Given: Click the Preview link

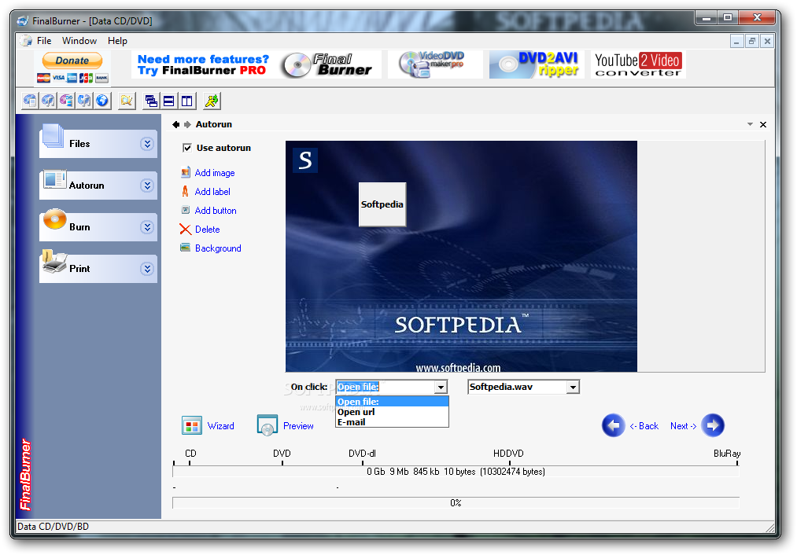Looking at the screenshot, I should 298,426.
